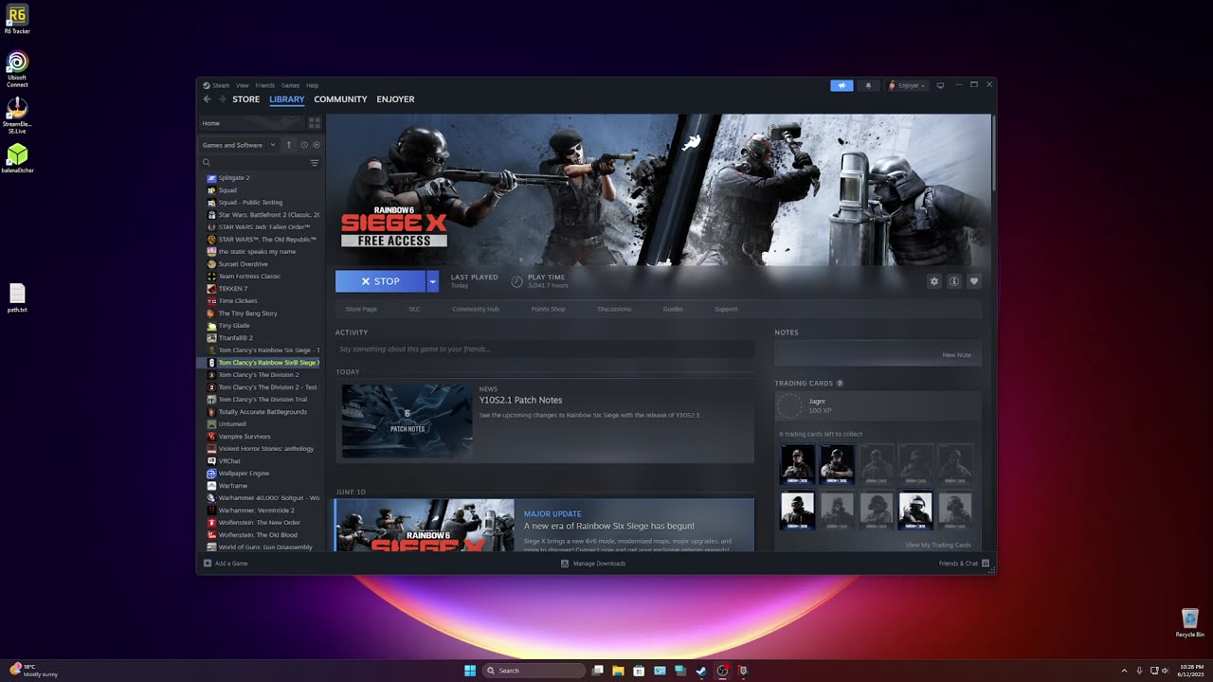Image resolution: width=1213 pixels, height=682 pixels.
Task: Open the Y10S2.1 Patch Notes thumbnail
Action: (407, 421)
